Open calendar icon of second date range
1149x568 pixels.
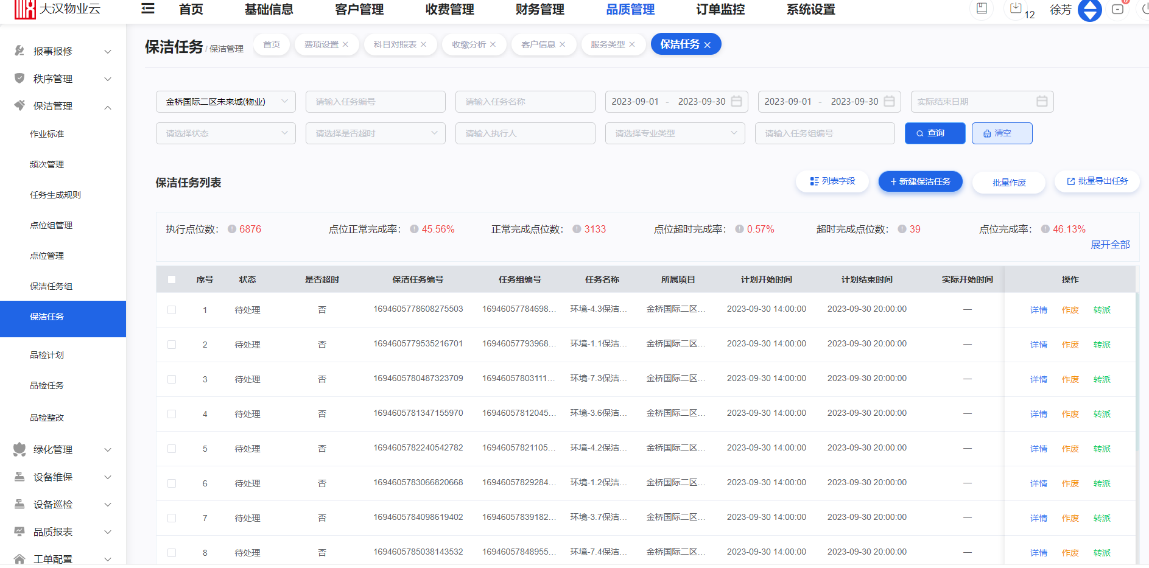coord(889,101)
